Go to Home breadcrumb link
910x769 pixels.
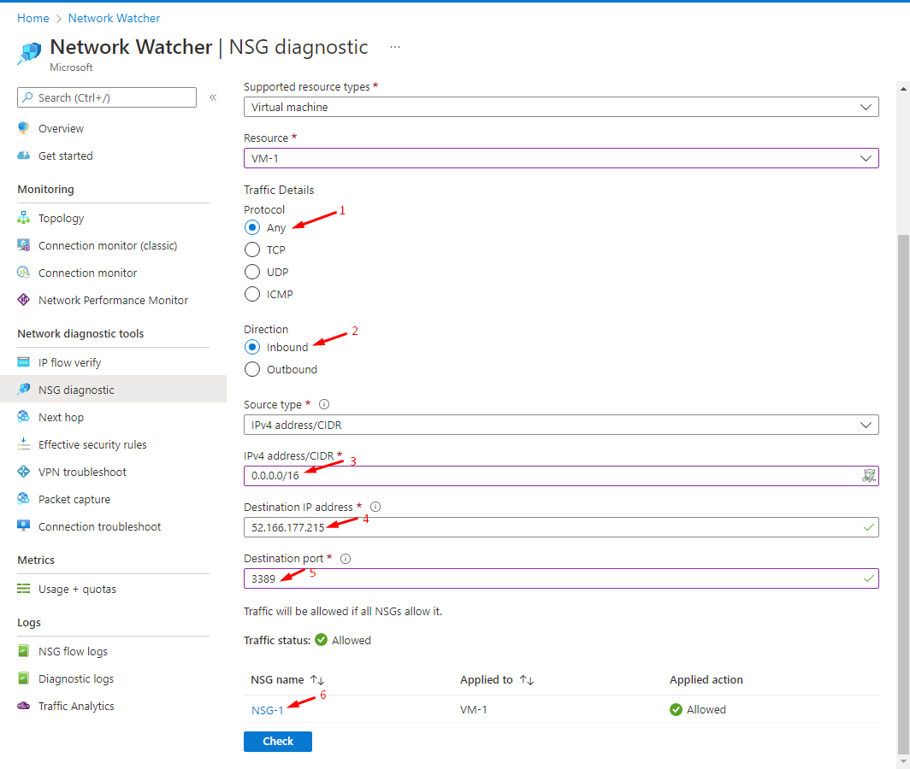tap(33, 18)
